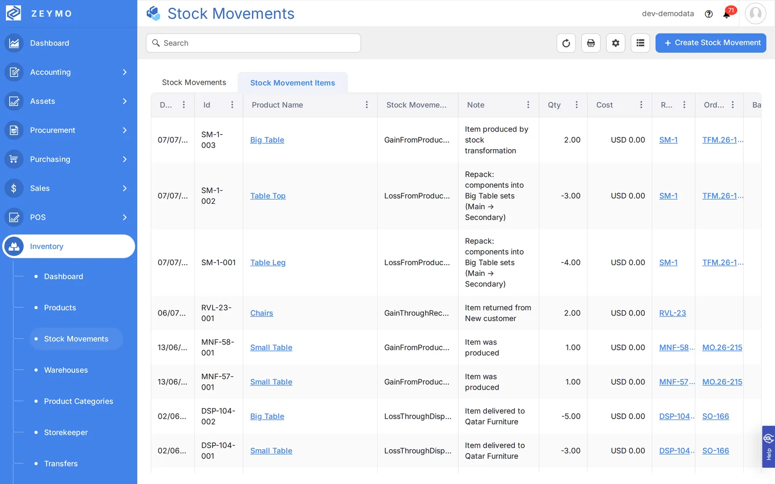
Task: Open the notifications bell
Action: pyautogui.click(x=727, y=15)
